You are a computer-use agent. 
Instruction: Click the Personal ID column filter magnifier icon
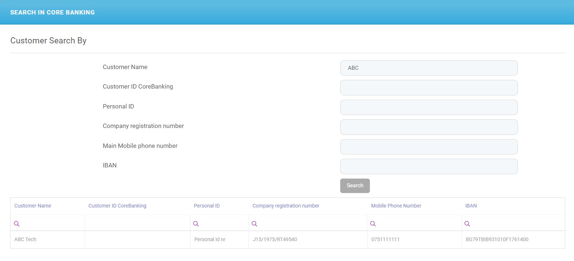[196, 224]
